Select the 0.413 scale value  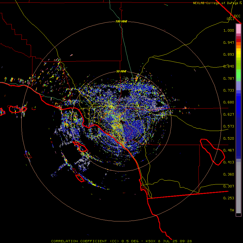(x=229, y=162)
